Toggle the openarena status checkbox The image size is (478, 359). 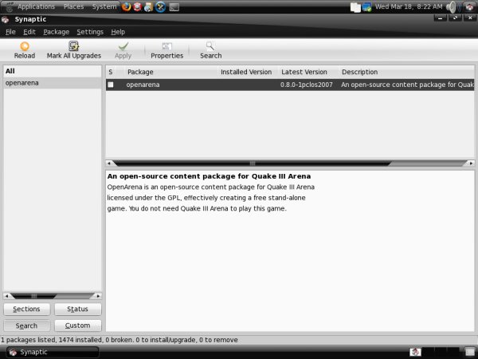[111, 85]
